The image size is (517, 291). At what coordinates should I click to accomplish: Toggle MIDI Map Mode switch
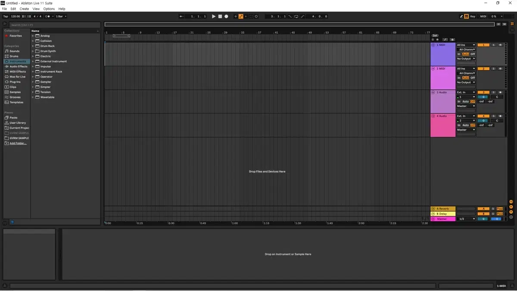[483, 16]
